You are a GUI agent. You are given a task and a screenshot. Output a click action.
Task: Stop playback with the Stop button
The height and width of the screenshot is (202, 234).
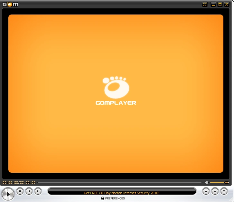[x=20, y=191]
